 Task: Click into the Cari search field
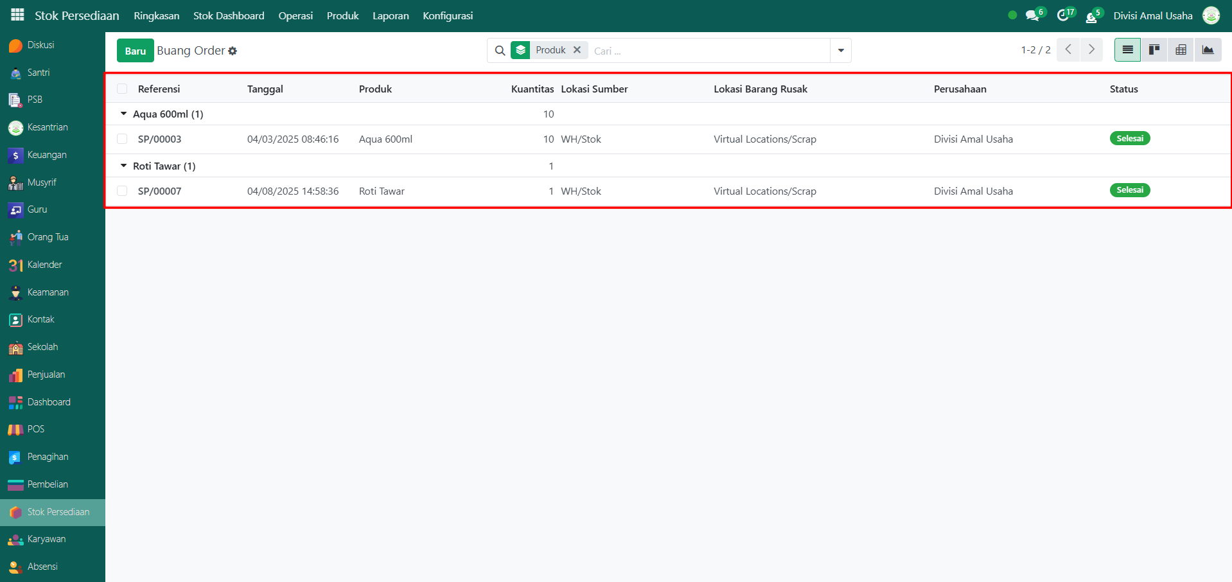click(707, 51)
